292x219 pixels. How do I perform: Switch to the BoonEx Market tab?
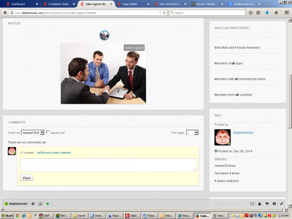(x=208, y=4)
